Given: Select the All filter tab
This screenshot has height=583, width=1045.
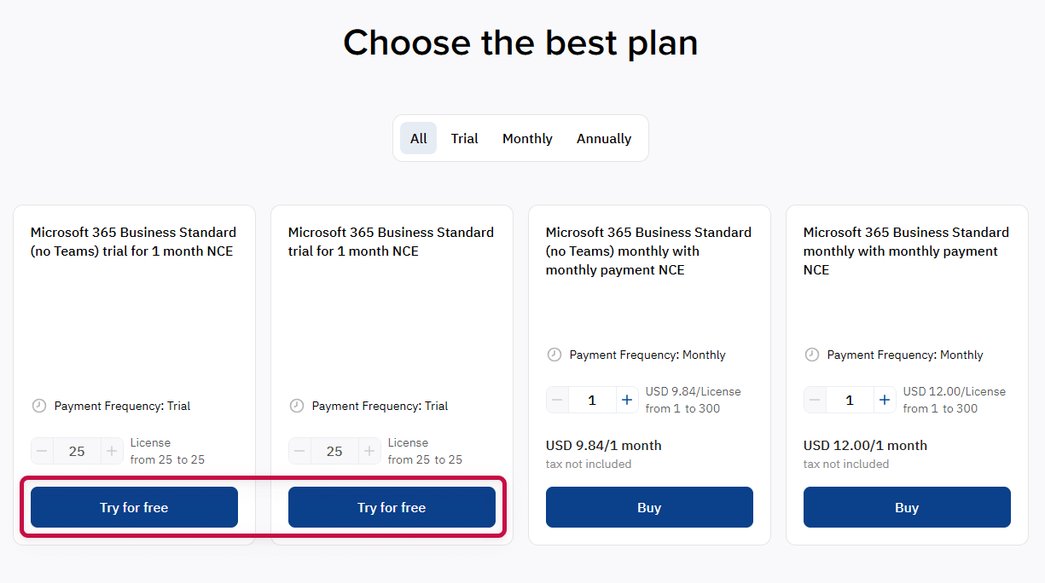Looking at the screenshot, I should 418,138.
